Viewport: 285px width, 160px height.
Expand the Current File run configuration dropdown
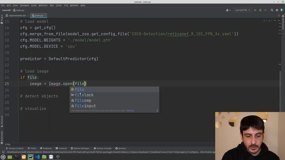coord(242,10)
